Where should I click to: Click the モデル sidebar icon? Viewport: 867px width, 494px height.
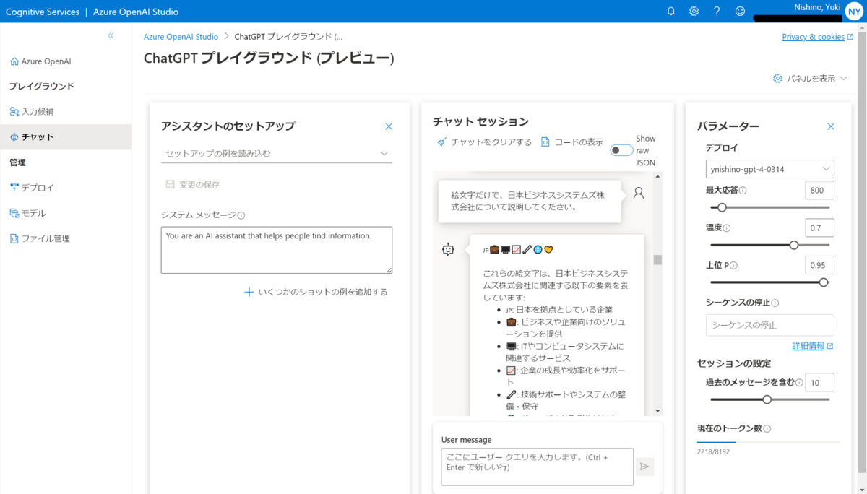(14, 213)
